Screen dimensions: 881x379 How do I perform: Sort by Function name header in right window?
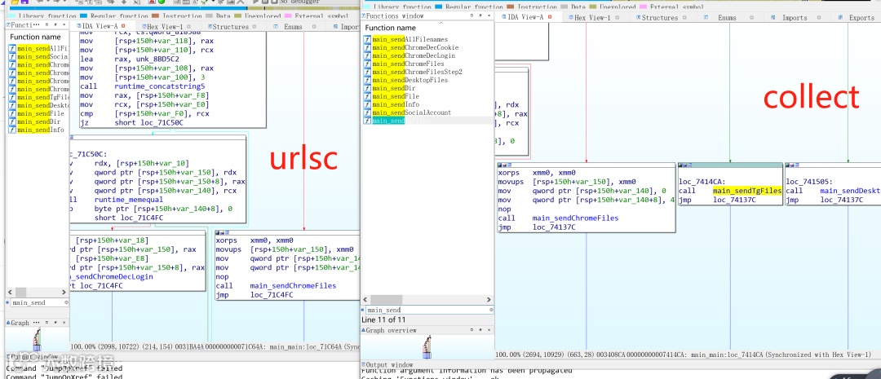pyautogui.click(x=391, y=28)
